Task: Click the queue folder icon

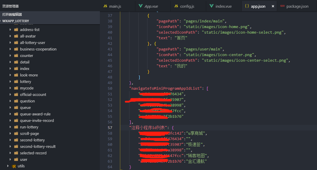Action: (x=16, y=108)
